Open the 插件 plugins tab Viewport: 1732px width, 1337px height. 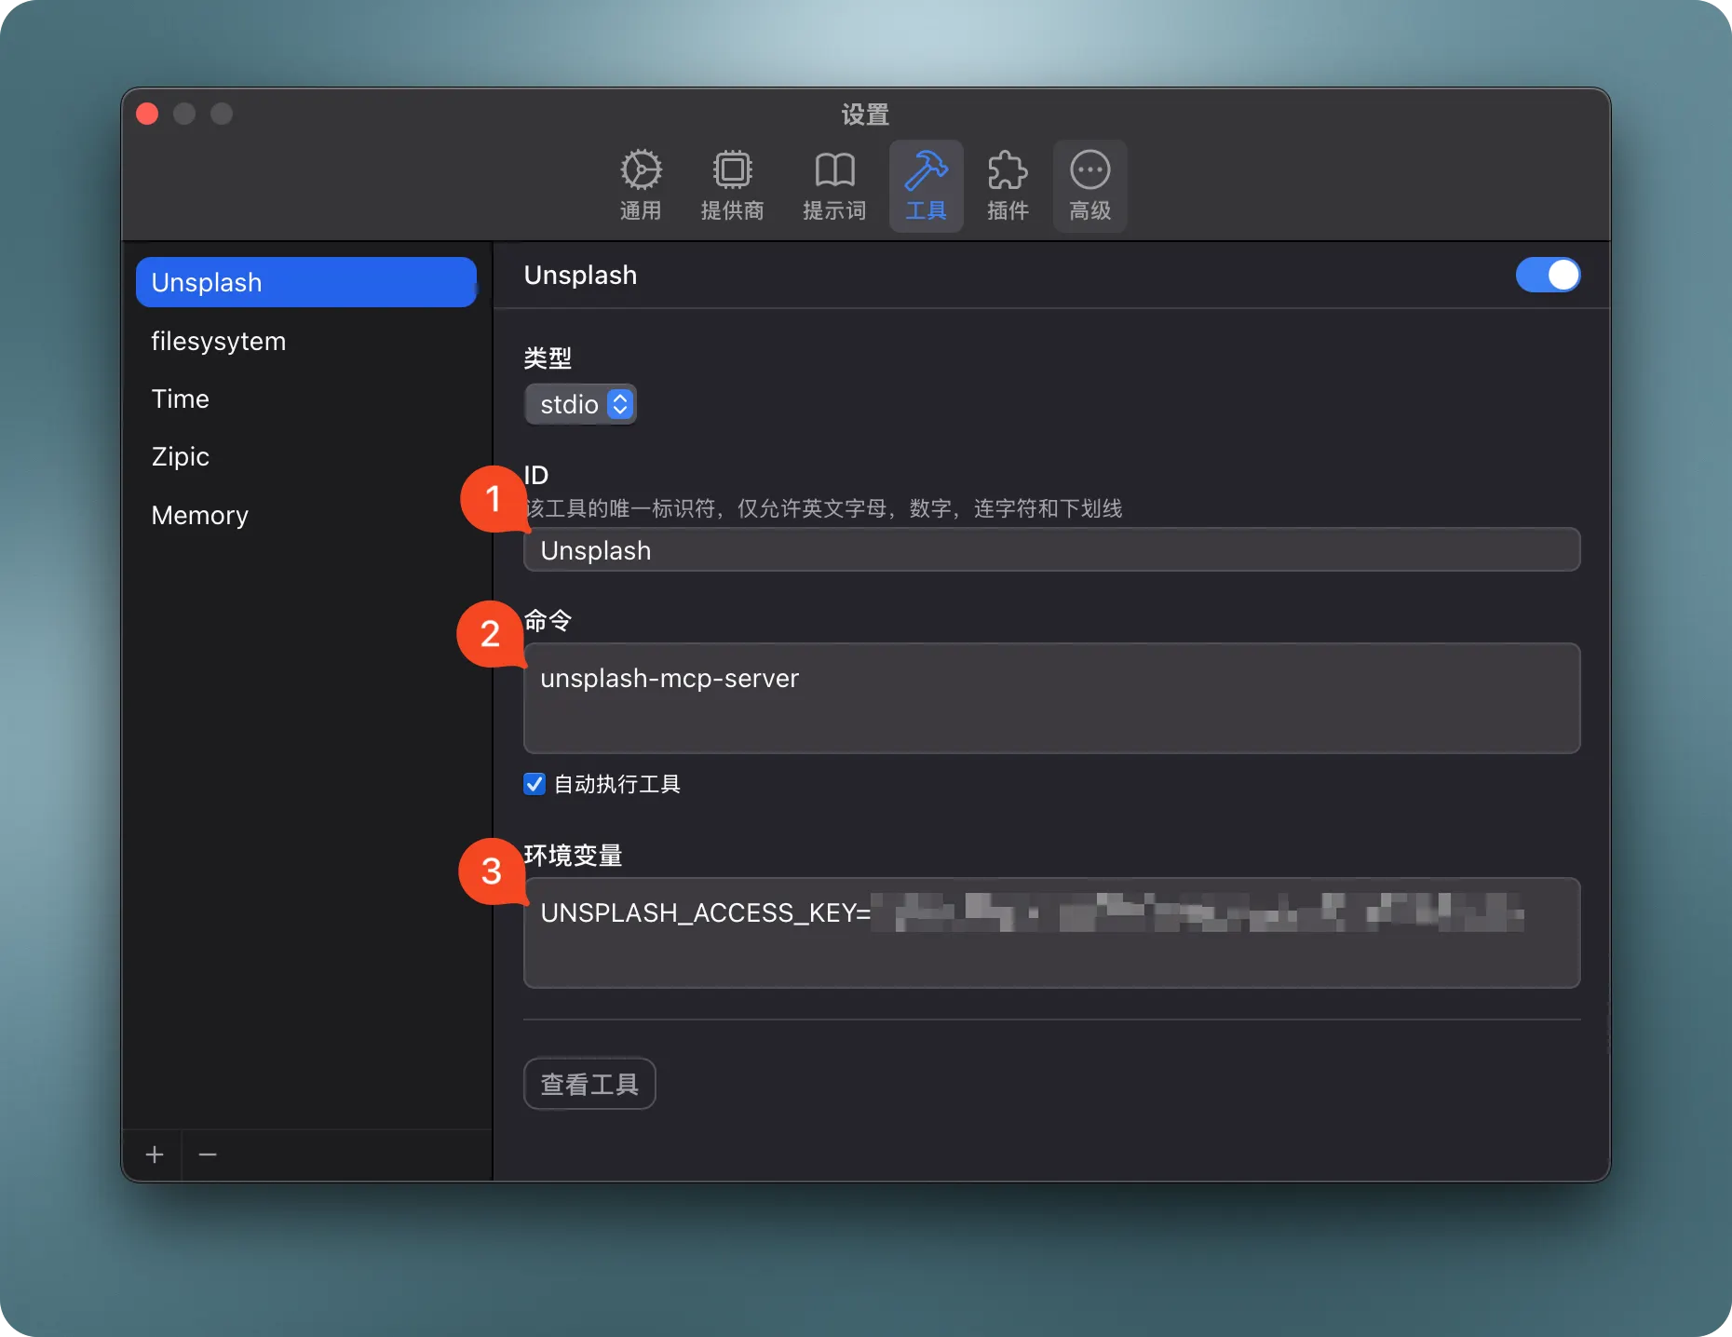coord(1008,186)
